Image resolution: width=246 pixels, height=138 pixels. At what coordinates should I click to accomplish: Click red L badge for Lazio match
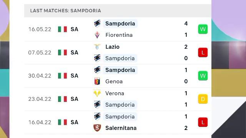(x=203, y=53)
